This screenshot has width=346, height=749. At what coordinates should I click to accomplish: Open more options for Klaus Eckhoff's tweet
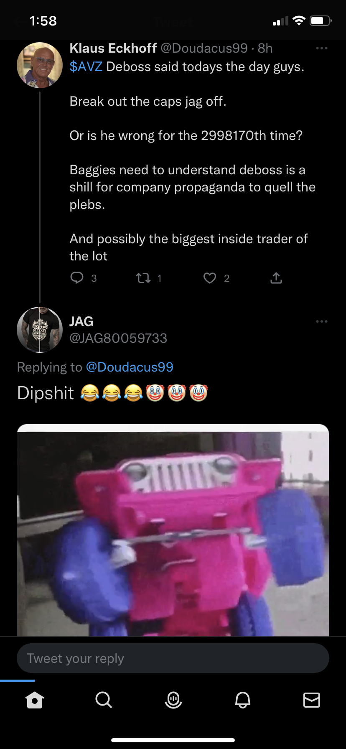[322, 48]
